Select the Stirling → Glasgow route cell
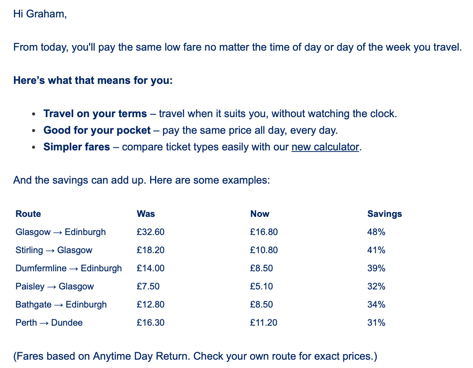This screenshot has width=473, height=368. pyautogui.click(x=54, y=250)
